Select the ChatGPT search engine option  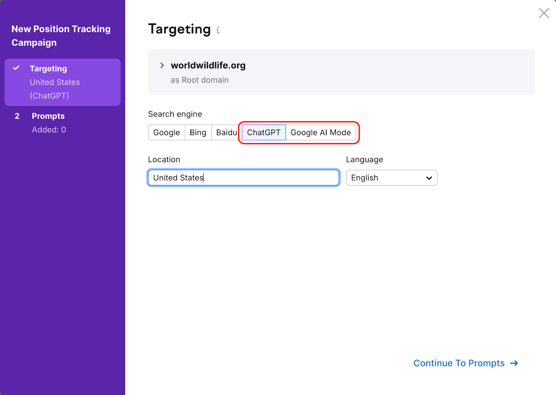pyautogui.click(x=264, y=133)
